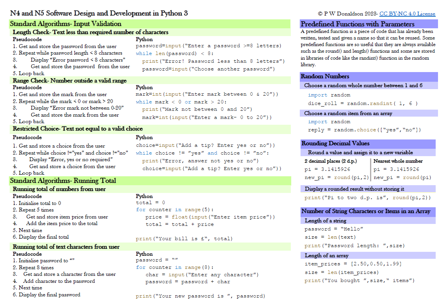Screen dimensions: 445x308
Task: Click the code line "new_pi = round(pi,2)"
Action: pos(336,177)
